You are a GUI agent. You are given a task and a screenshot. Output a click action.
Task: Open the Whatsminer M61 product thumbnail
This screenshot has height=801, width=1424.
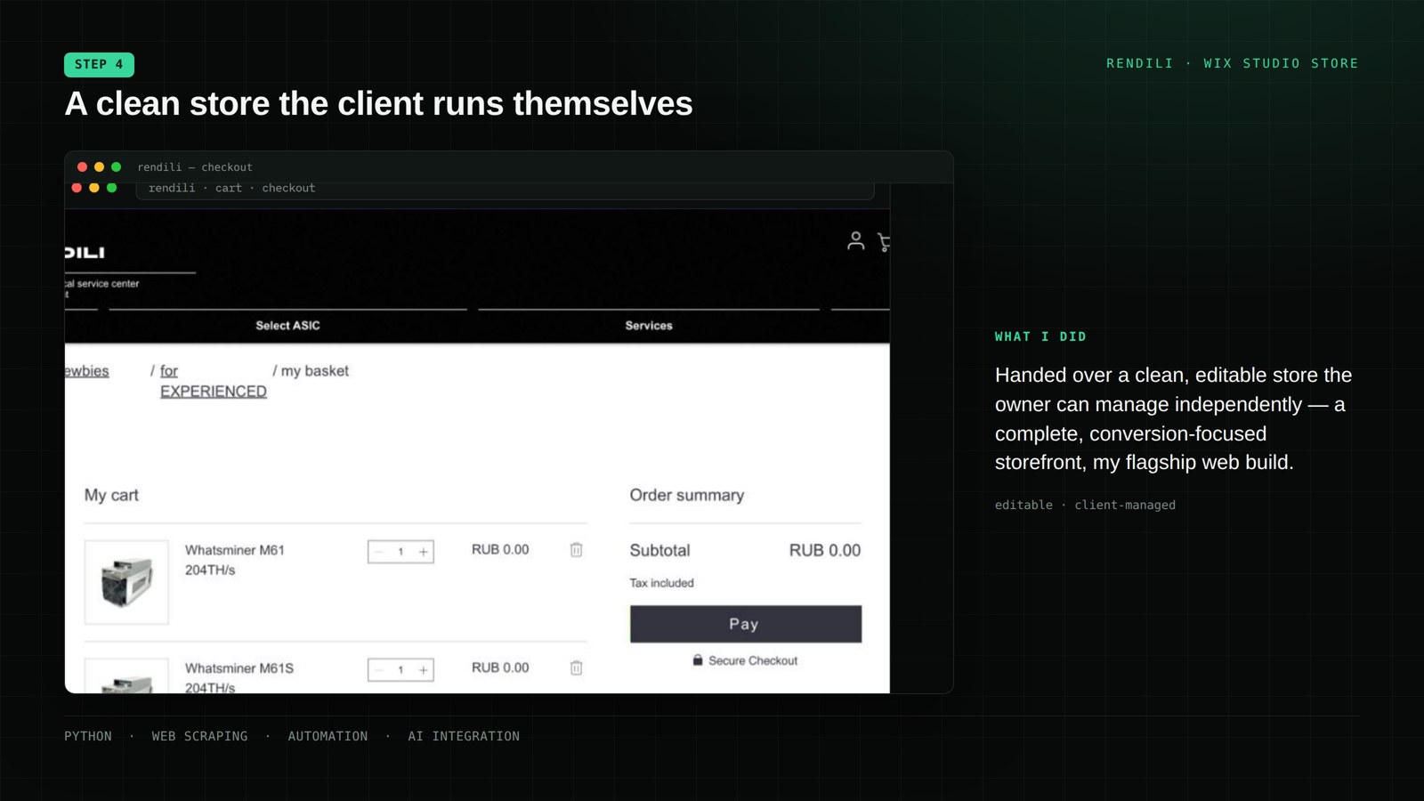126,582
